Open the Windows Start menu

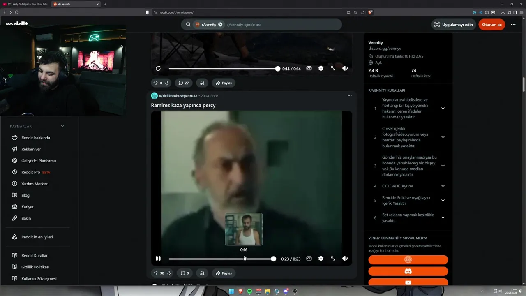(x=231, y=291)
